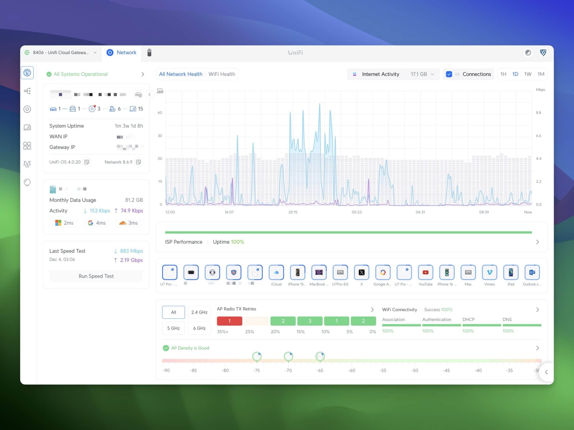This screenshot has width=574, height=430.
Task: Click the gateway settings icon on the system card
Action: pos(138,95)
